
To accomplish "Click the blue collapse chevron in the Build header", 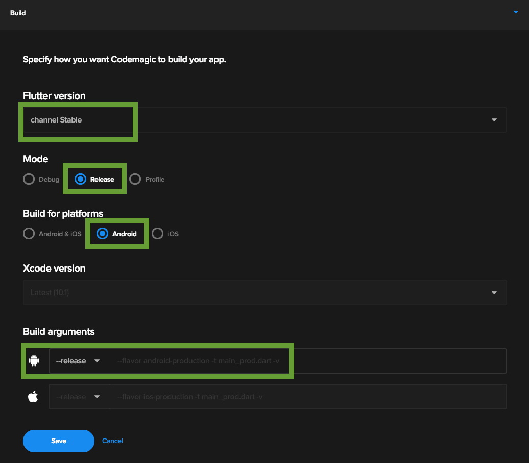I will coord(515,12).
